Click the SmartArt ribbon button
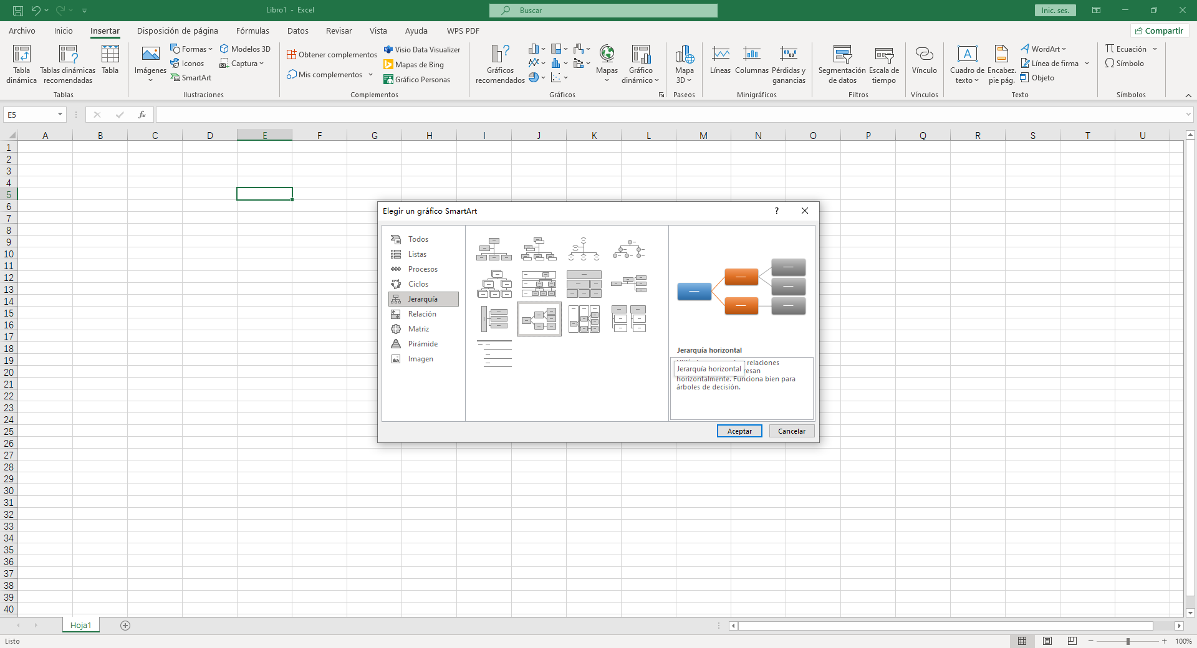Screen dimensions: 1197x648 click(x=191, y=78)
